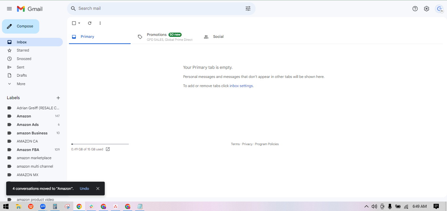Viewport: 447px width, 211px height.
Task: Open the select dropdown arrow
Action: [x=79, y=23]
